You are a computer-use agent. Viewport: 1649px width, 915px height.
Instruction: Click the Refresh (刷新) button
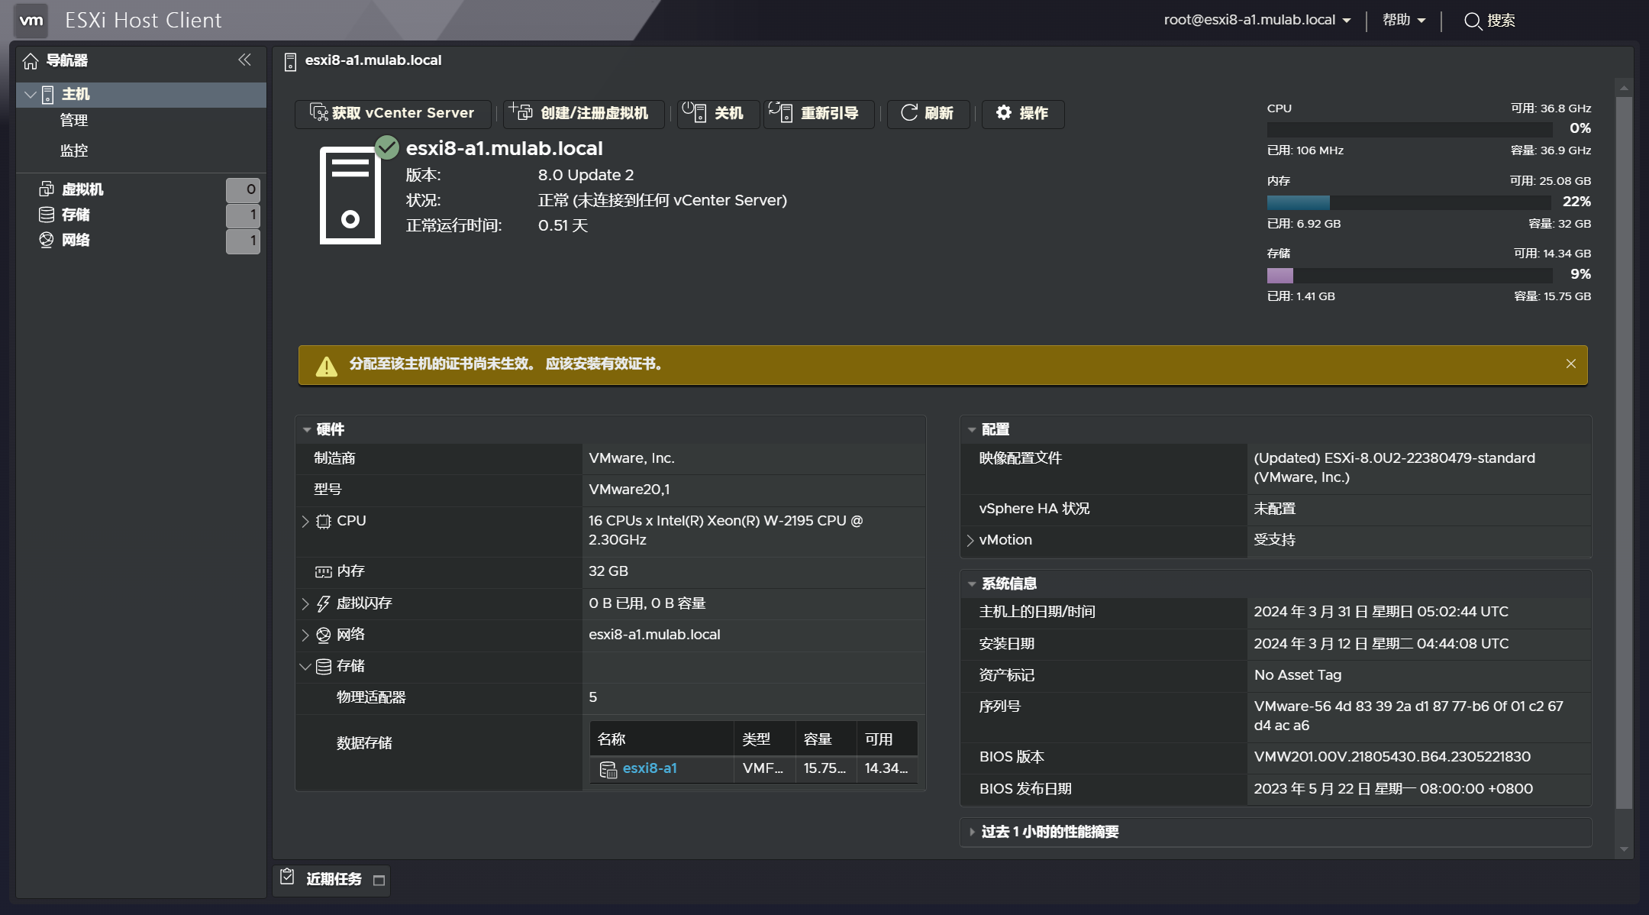928,114
